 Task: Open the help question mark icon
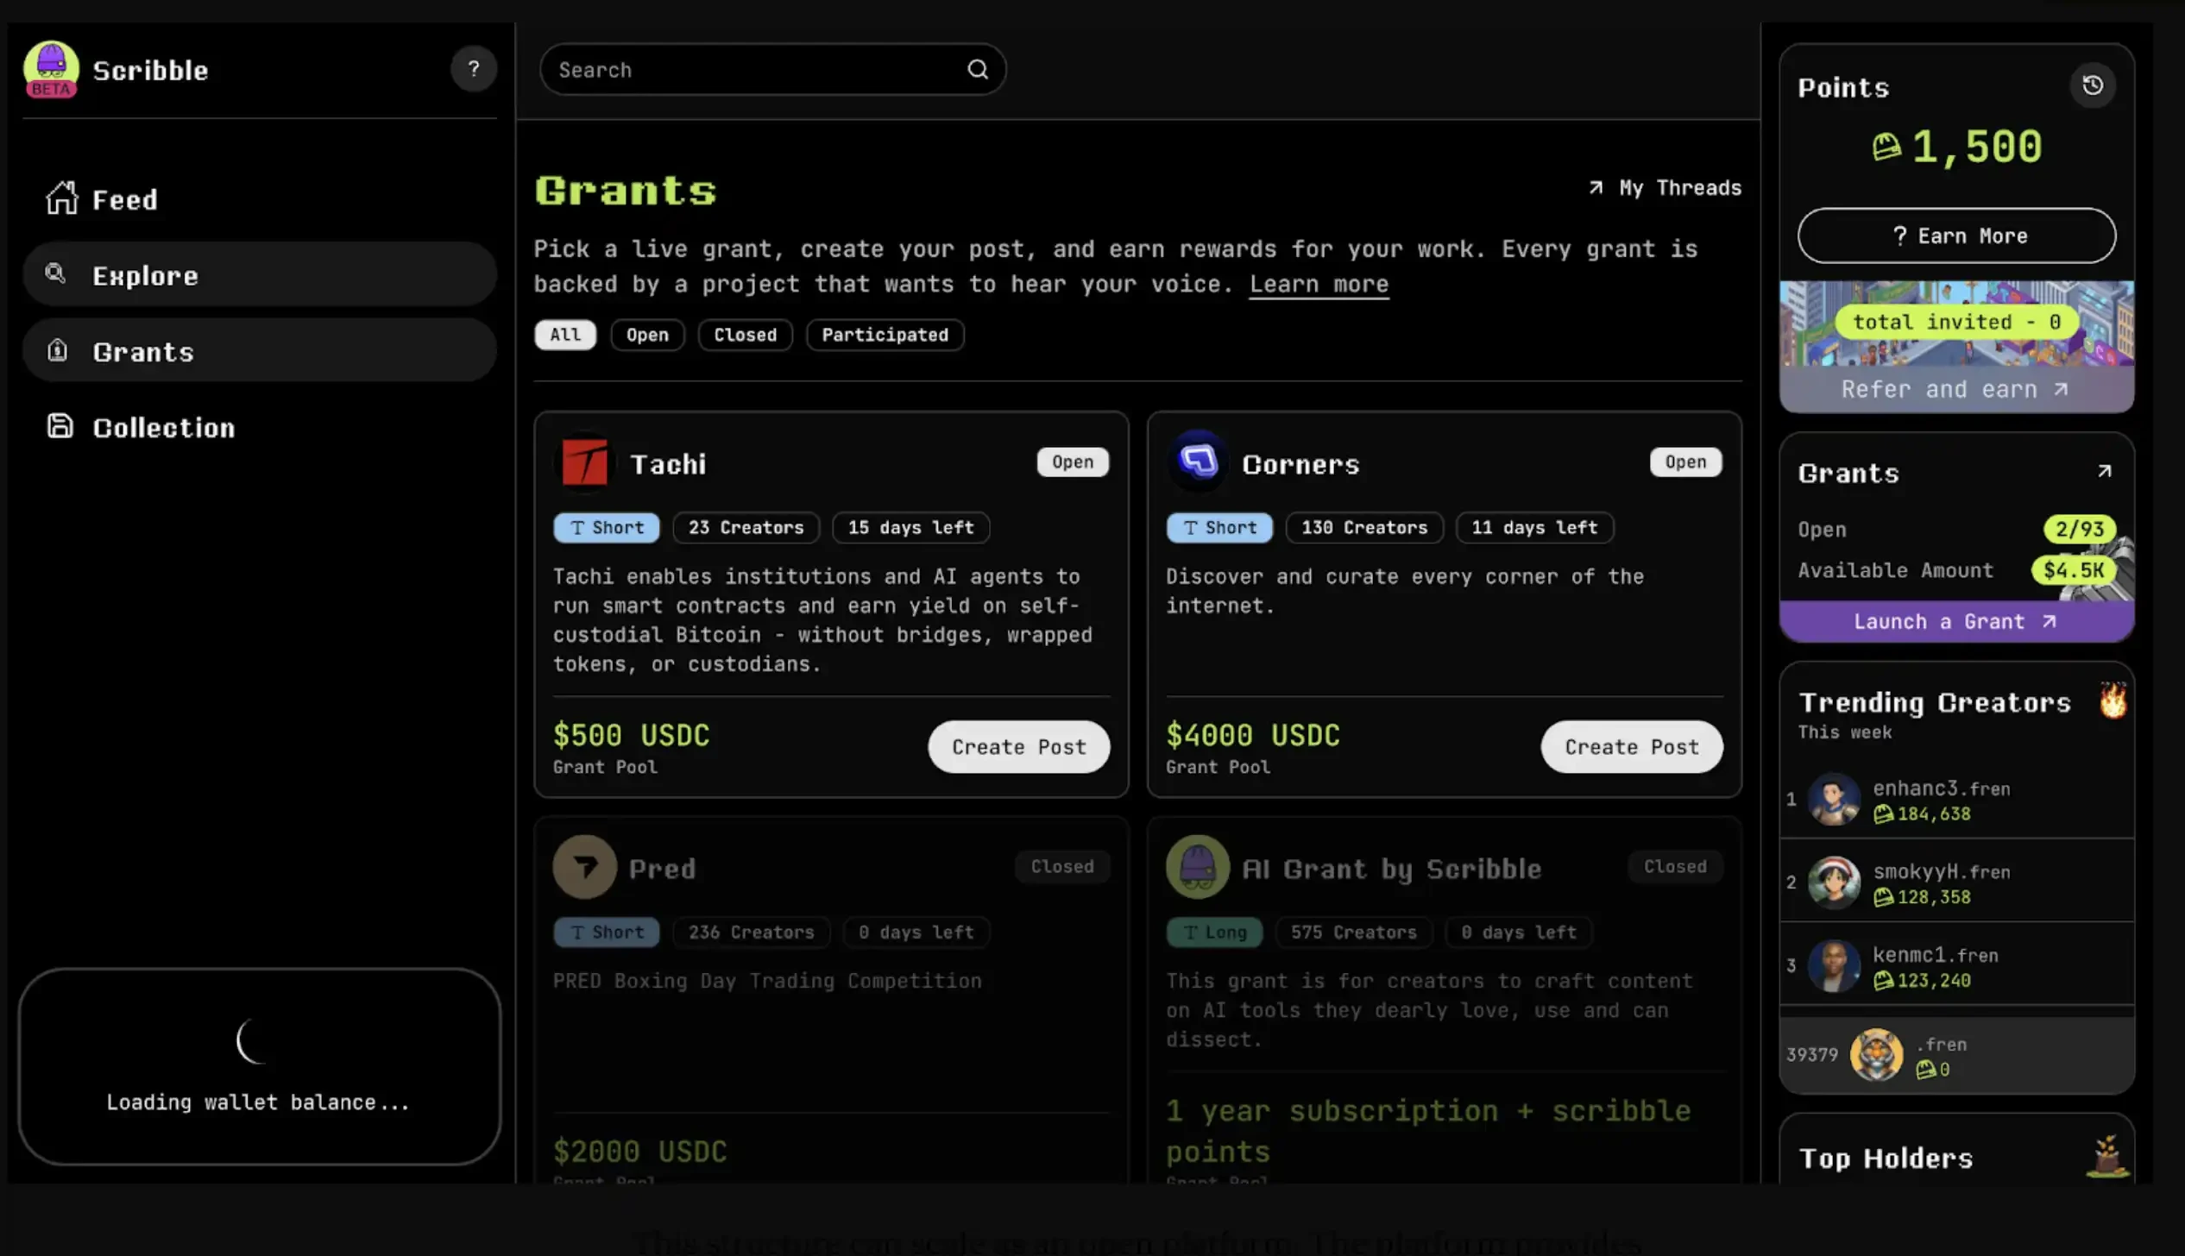click(473, 69)
